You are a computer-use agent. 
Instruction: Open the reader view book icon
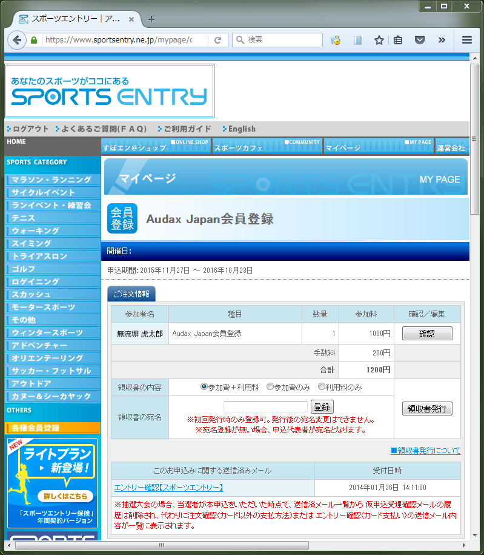[x=357, y=40]
